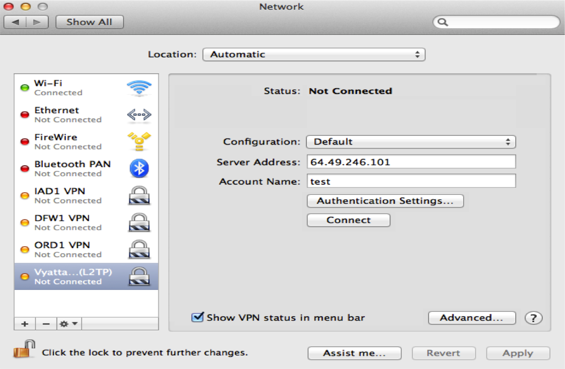This screenshot has width=565, height=369.
Task: Open the gear action menu below service list
Action: tap(69, 324)
